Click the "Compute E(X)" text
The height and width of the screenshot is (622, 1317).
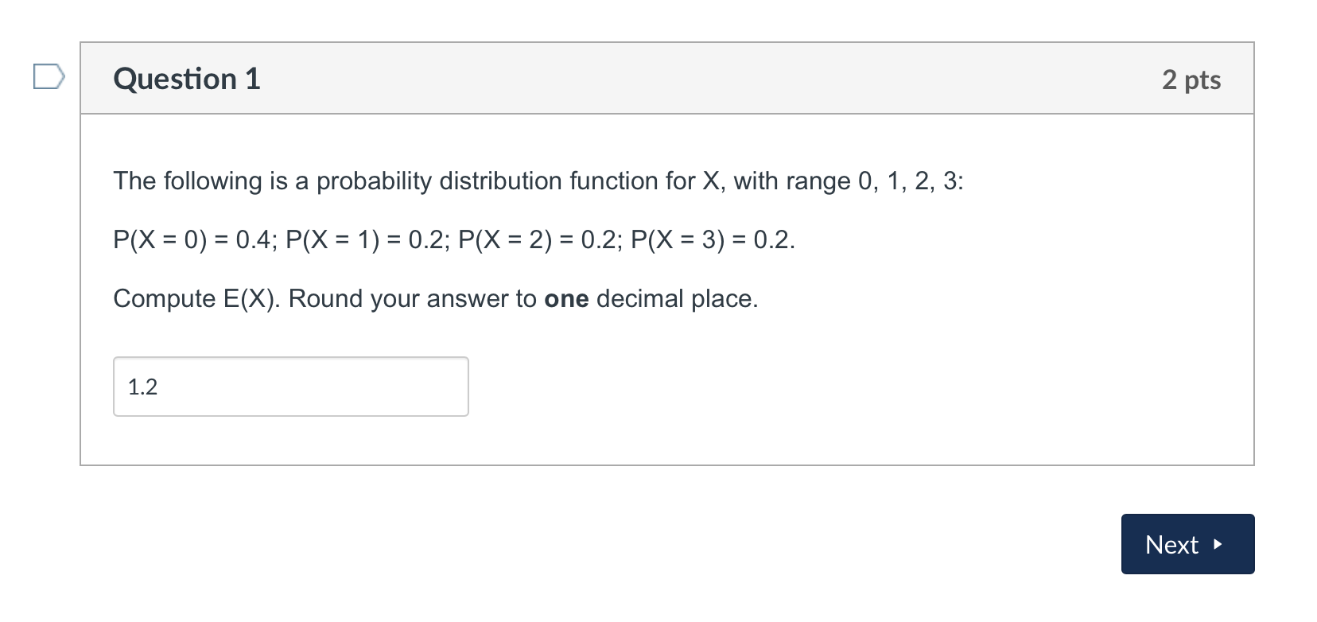coord(196,299)
